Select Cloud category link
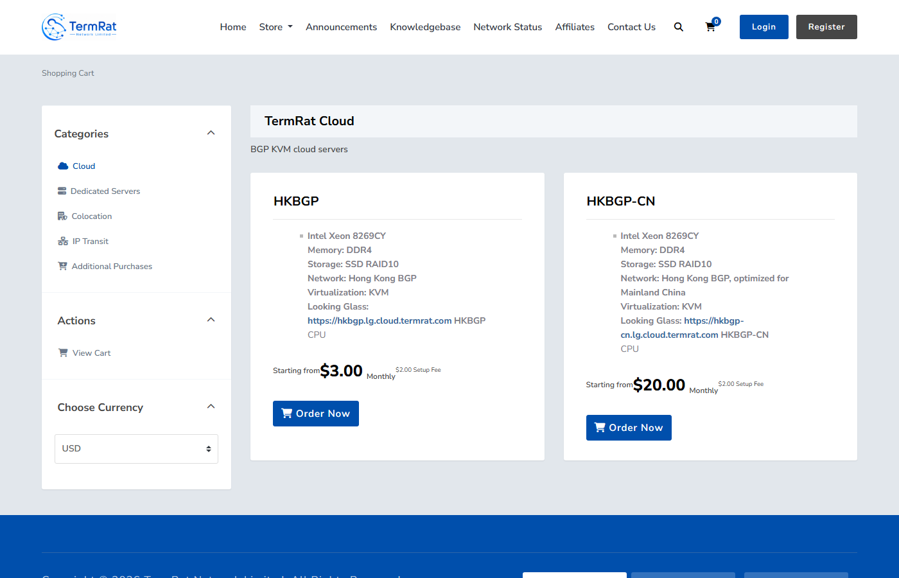899x578 pixels. [83, 166]
